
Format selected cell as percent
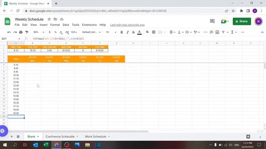coord(55,32)
